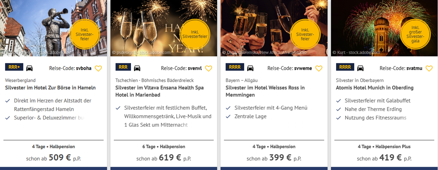Open Silvester im Hotel Zur Börse in Hameln
Viewport: 438px width, 170px height.
point(50,88)
